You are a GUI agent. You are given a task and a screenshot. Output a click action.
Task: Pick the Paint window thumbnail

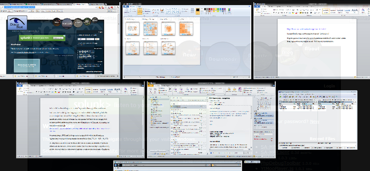187,42
